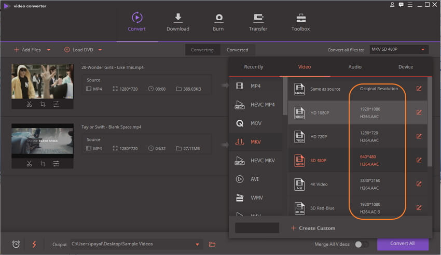The width and height of the screenshot is (441, 255).
Task: Switch to the Device tab
Action: [406, 67]
